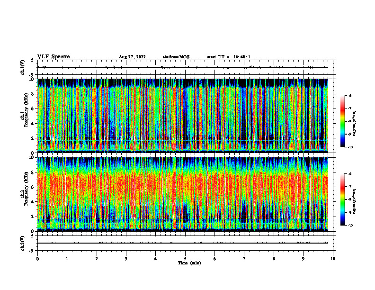Click time axis tick label "0"

[x=37, y=259]
